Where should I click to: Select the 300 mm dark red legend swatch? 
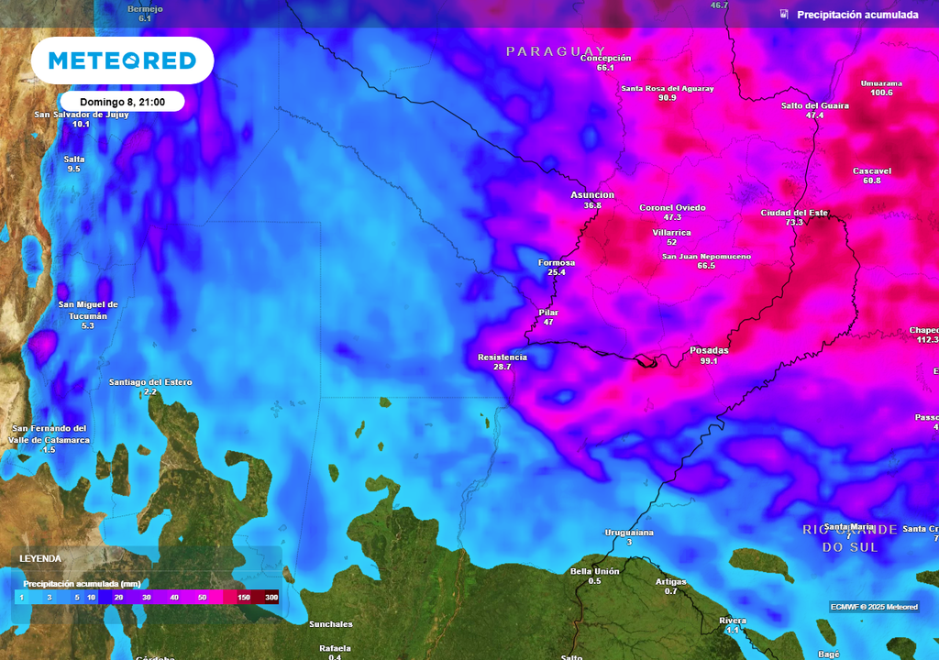click(271, 596)
